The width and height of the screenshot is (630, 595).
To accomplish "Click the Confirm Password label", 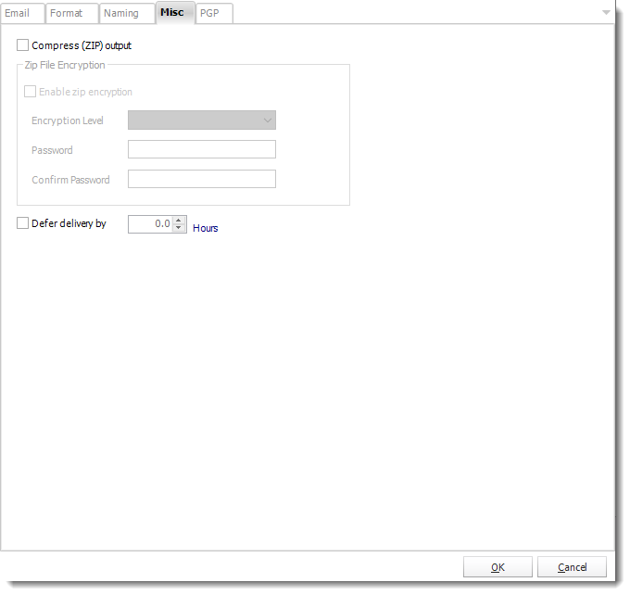I will pyautogui.click(x=70, y=180).
